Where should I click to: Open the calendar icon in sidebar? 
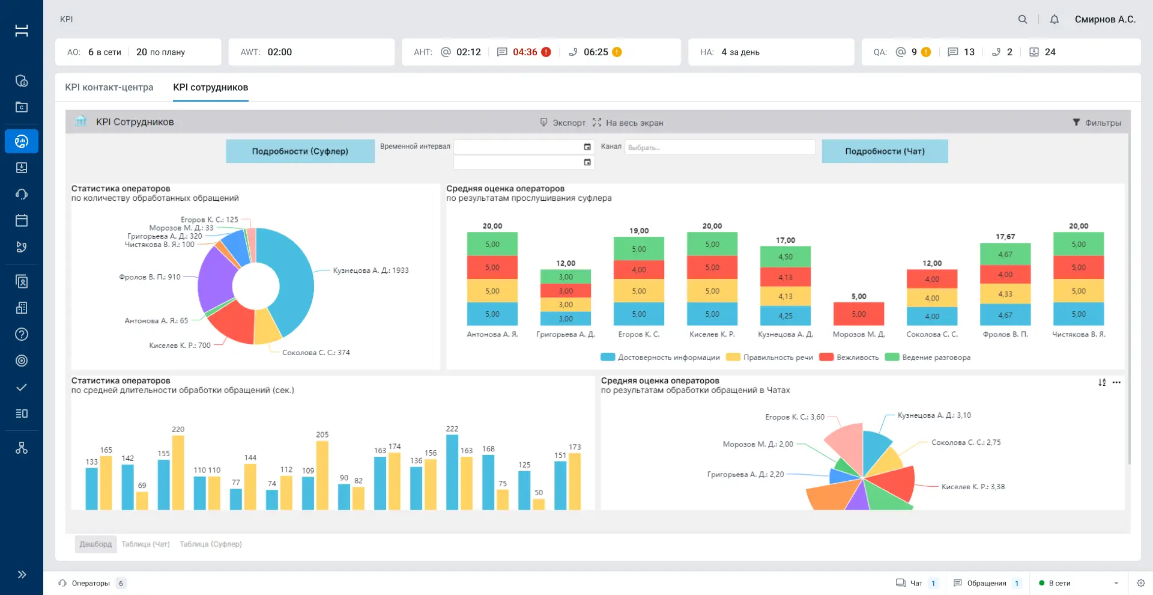[x=22, y=220]
